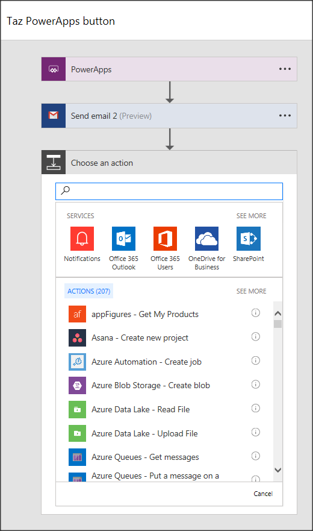Image resolution: width=313 pixels, height=531 pixels.
Task: Expand the Send email 2 step card
Action: [169, 116]
